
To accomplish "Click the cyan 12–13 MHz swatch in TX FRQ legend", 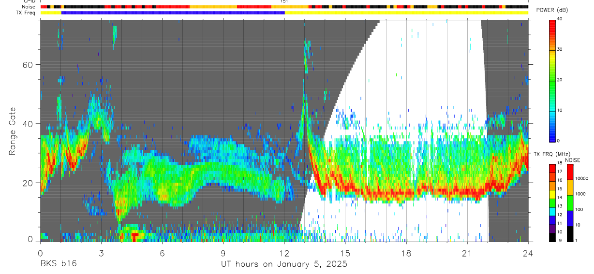I will pyautogui.click(x=552, y=211).
